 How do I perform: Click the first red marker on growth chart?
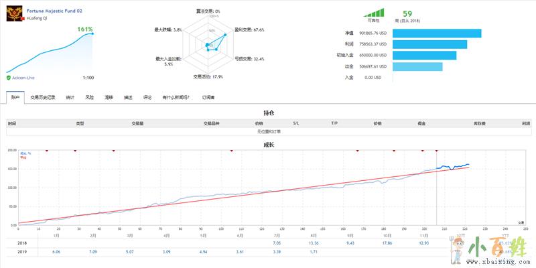click(47, 151)
